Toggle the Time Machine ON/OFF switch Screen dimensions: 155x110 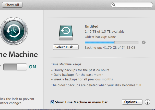click(x=15, y=67)
